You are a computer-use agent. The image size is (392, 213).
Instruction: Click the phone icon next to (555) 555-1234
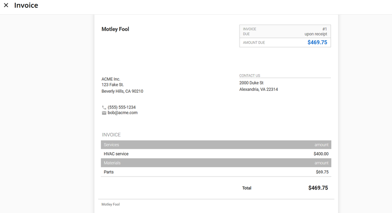point(104,107)
